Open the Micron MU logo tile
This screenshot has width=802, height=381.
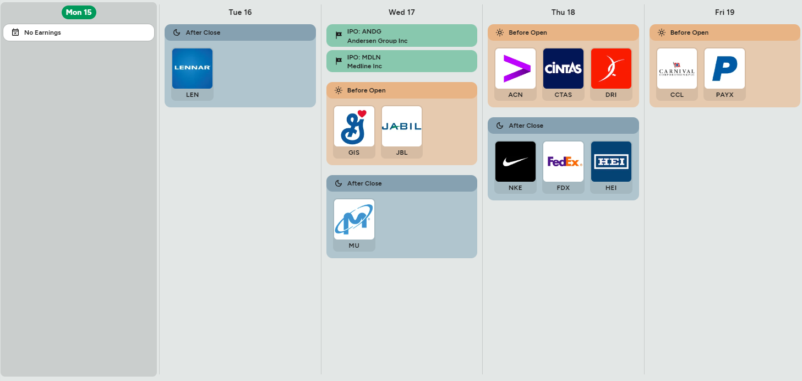(354, 220)
